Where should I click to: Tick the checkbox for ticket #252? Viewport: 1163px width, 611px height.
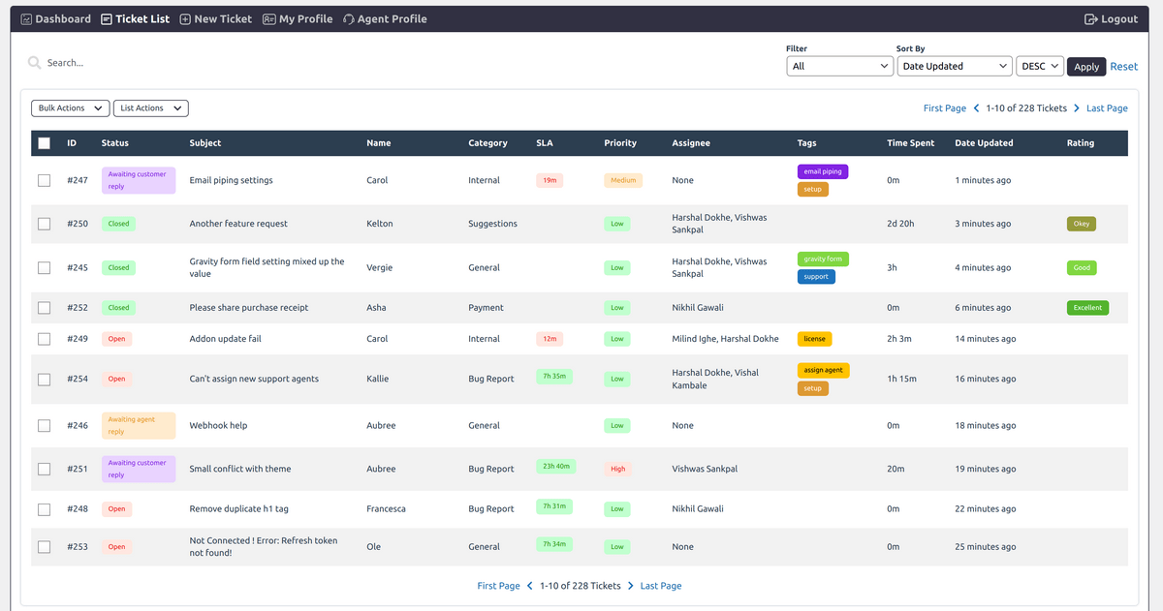(44, 308)
